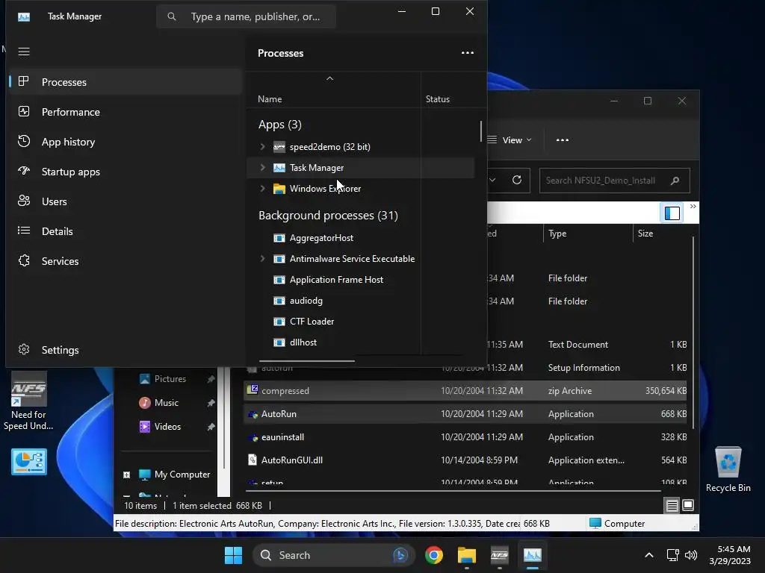
Task: Click the Task Manager search box
Action: [246, 16]
